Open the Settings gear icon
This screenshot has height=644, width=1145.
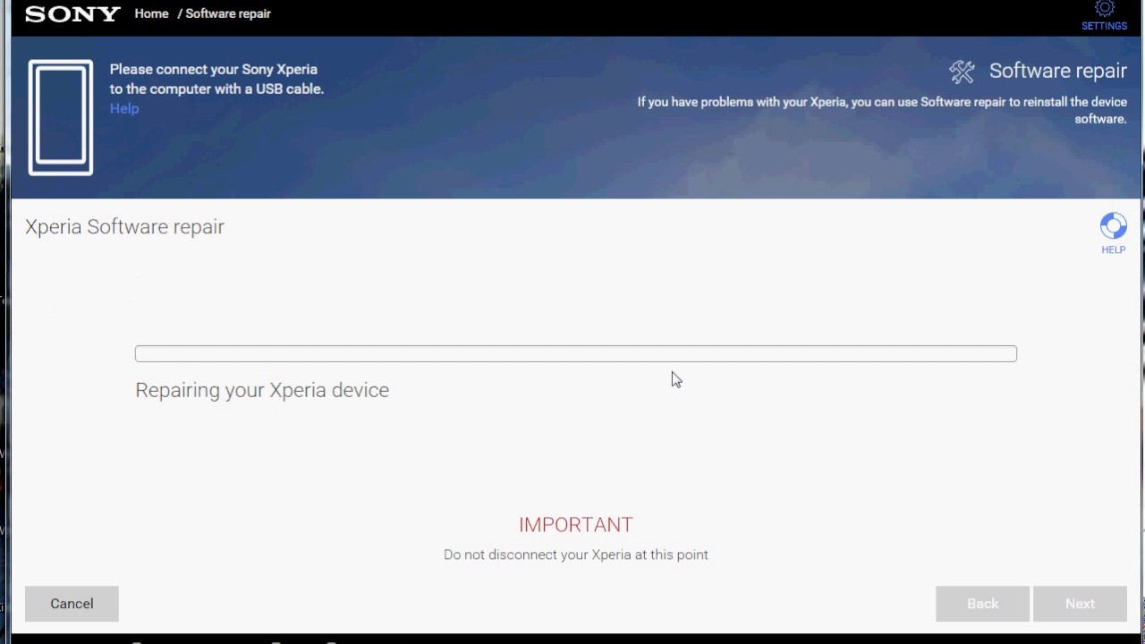[1104, 10]
